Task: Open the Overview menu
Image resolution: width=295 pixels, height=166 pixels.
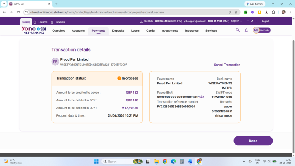Action: click(59, 31)
